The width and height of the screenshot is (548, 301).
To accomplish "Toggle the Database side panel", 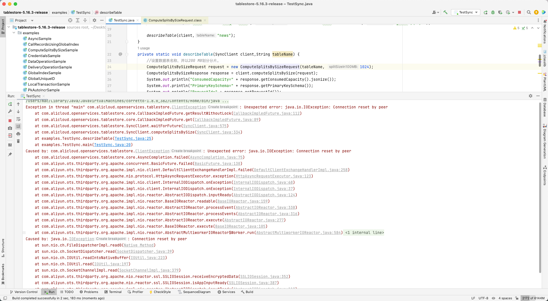I will pyautogui.click(x=545, y=108).
